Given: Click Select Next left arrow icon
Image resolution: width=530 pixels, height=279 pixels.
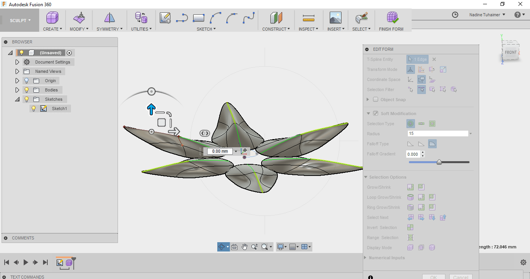Looking at the screenshot, I should coord(410,217).
